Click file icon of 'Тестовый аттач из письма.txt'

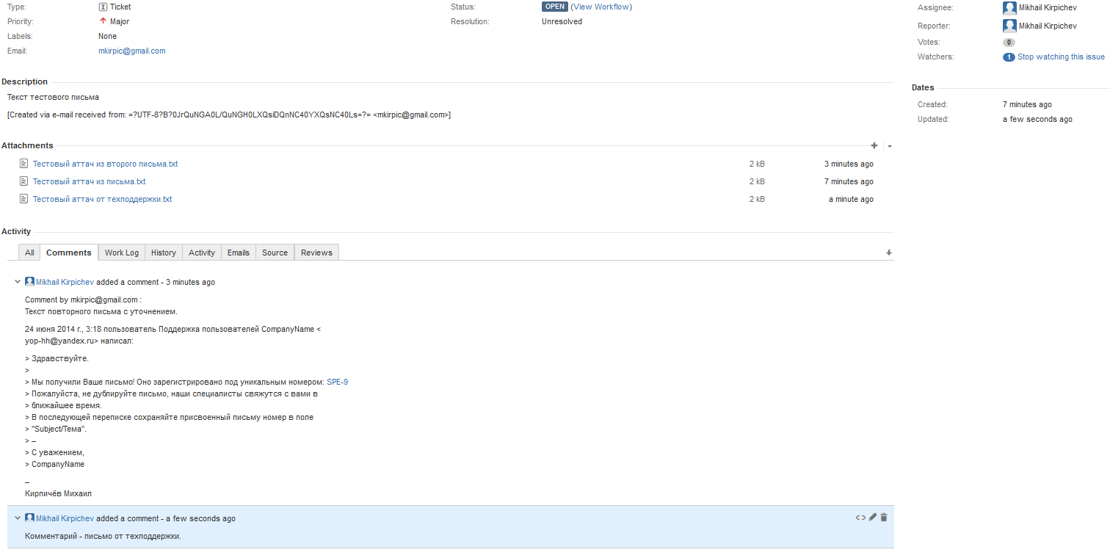pyautogui.click(x=24, y=181)
